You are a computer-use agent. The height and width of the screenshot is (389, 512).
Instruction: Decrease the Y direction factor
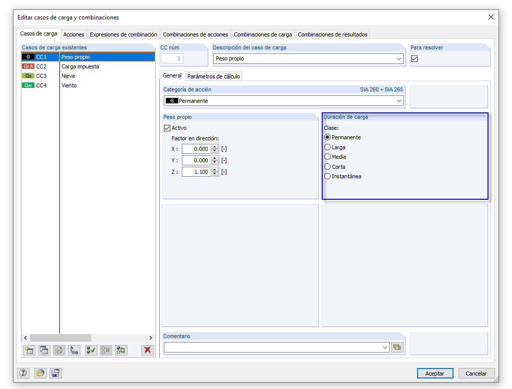pos(214,162)
